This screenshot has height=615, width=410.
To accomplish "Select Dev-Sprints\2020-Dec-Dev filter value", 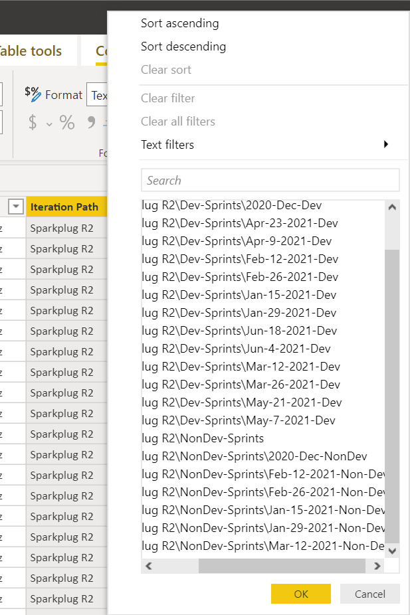I will coord(231,205).
